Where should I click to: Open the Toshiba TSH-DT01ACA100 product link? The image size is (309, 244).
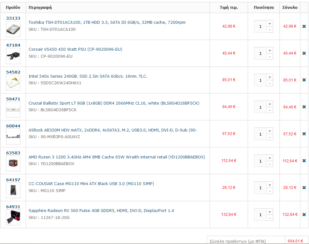[107, 22]
